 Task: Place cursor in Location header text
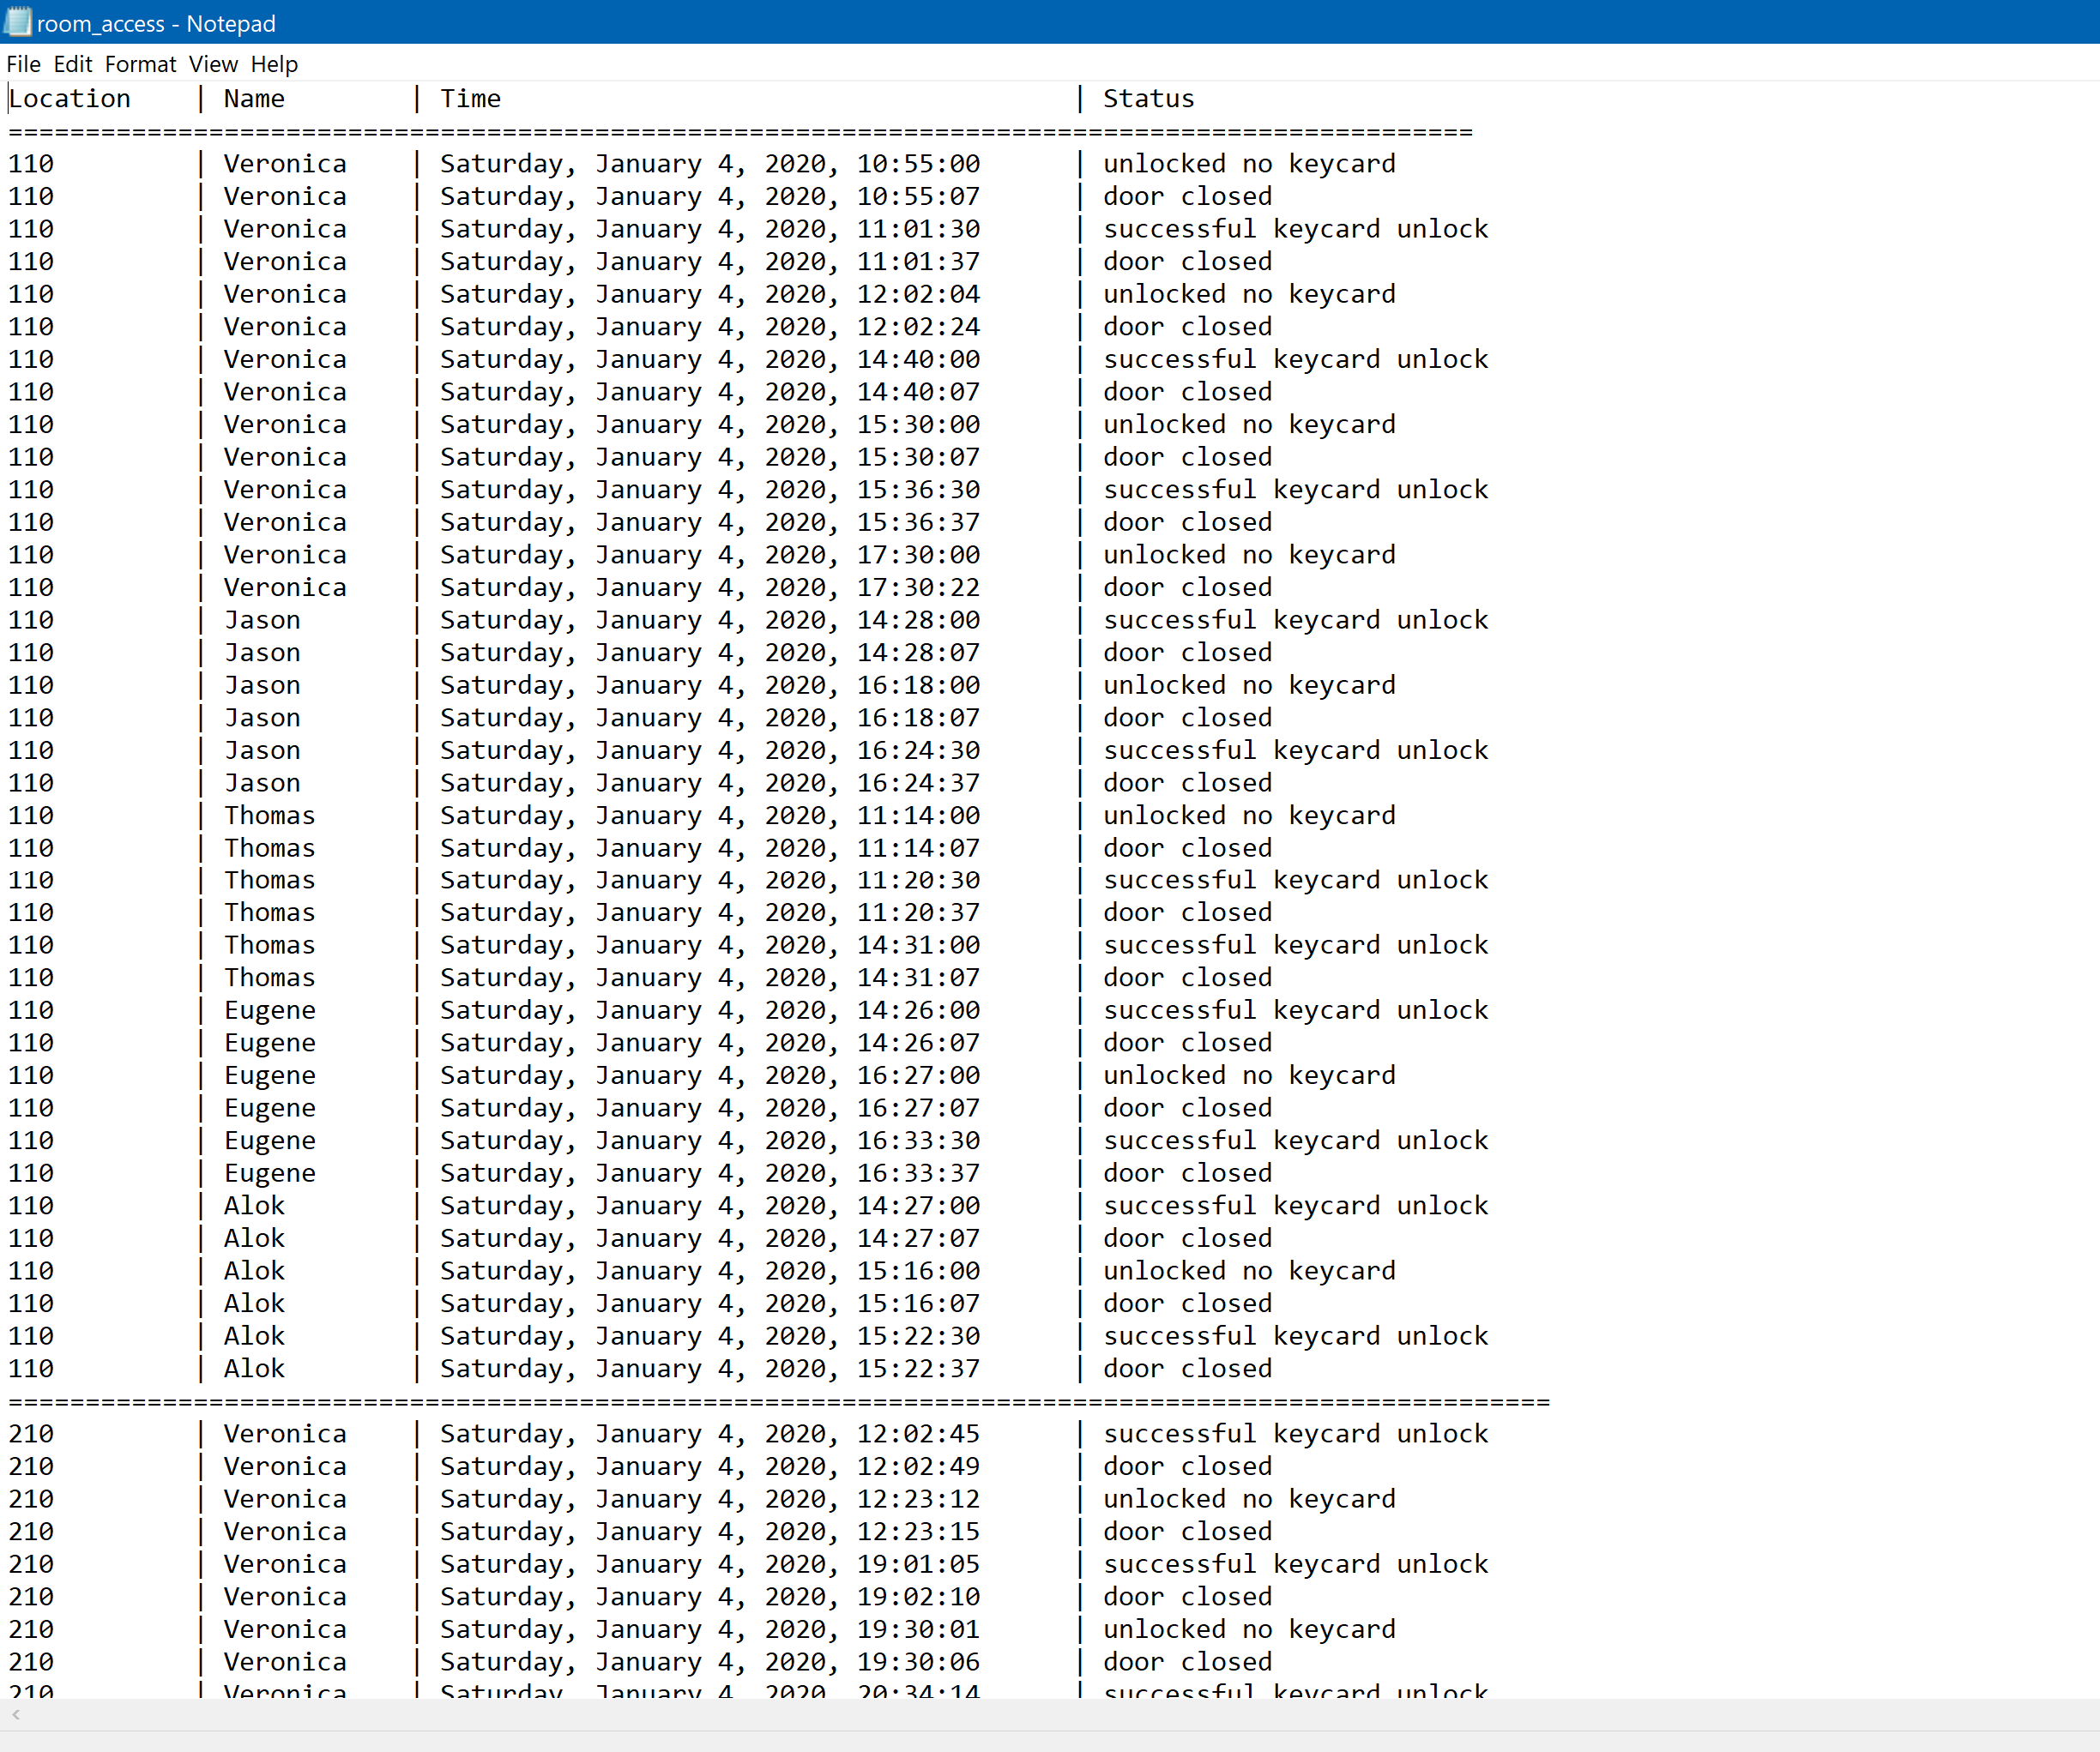(70, 99)
